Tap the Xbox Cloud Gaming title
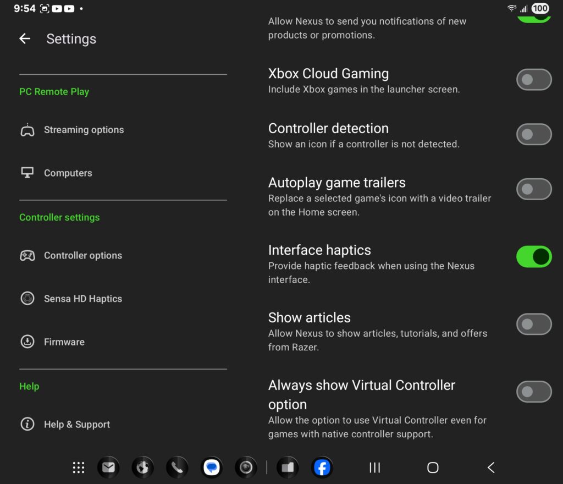This screenshot has height=484, width=563. pyautogui.click(x=328, y=74)
